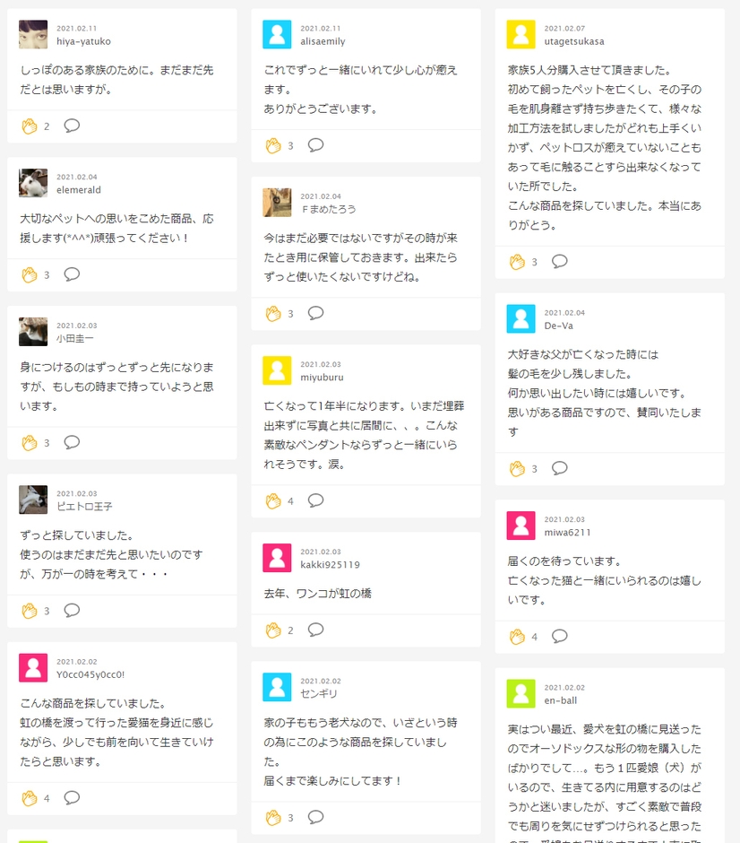The height and width of the screenshot is (843, 740).
Task: Open elemerald's rabbit avatar
Action: tap(33, 183)
